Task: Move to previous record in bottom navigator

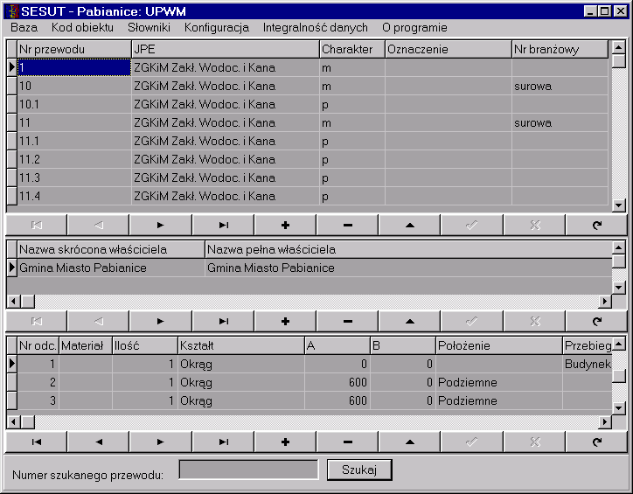Action: (99, 442)
